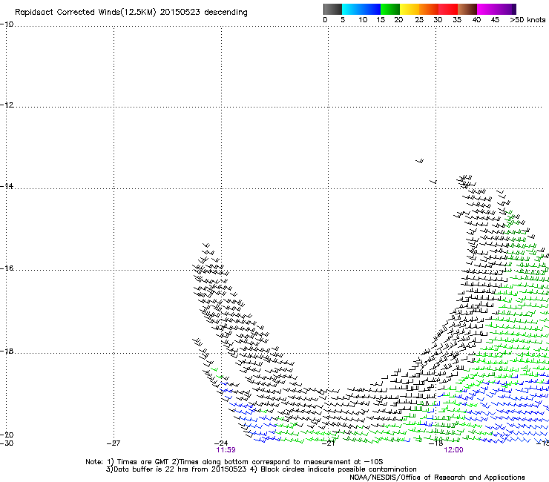This screenshot has width=549, height=482.
Task: Click the title text Rapidscat Corrected Winds
Action: (x=68, y=13)
